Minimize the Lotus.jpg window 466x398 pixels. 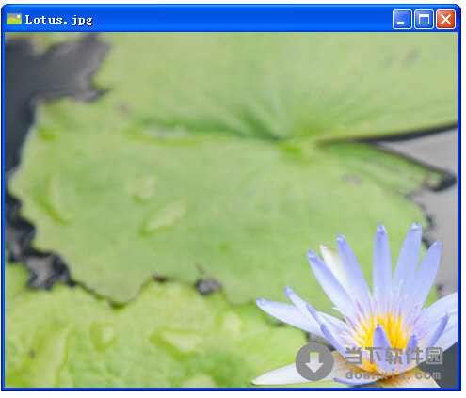tap(402, 20)
